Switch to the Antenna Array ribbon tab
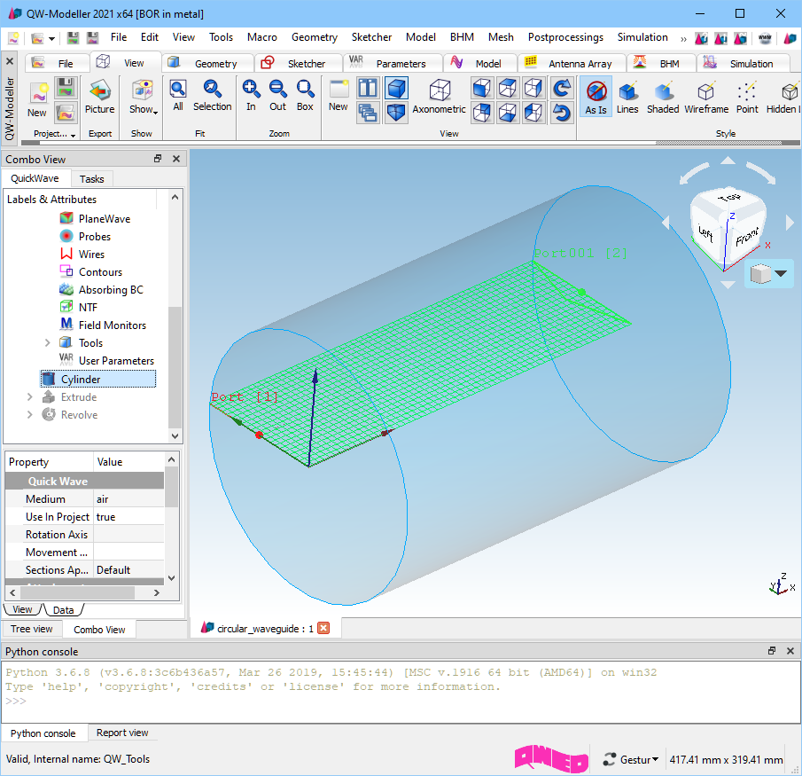802x776 pixels. 572,64
